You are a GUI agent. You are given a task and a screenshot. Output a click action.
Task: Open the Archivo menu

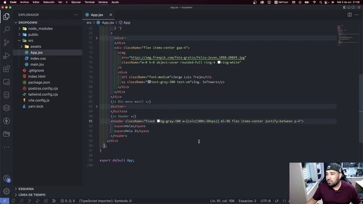pyautogui.click(x=24, y=2)
